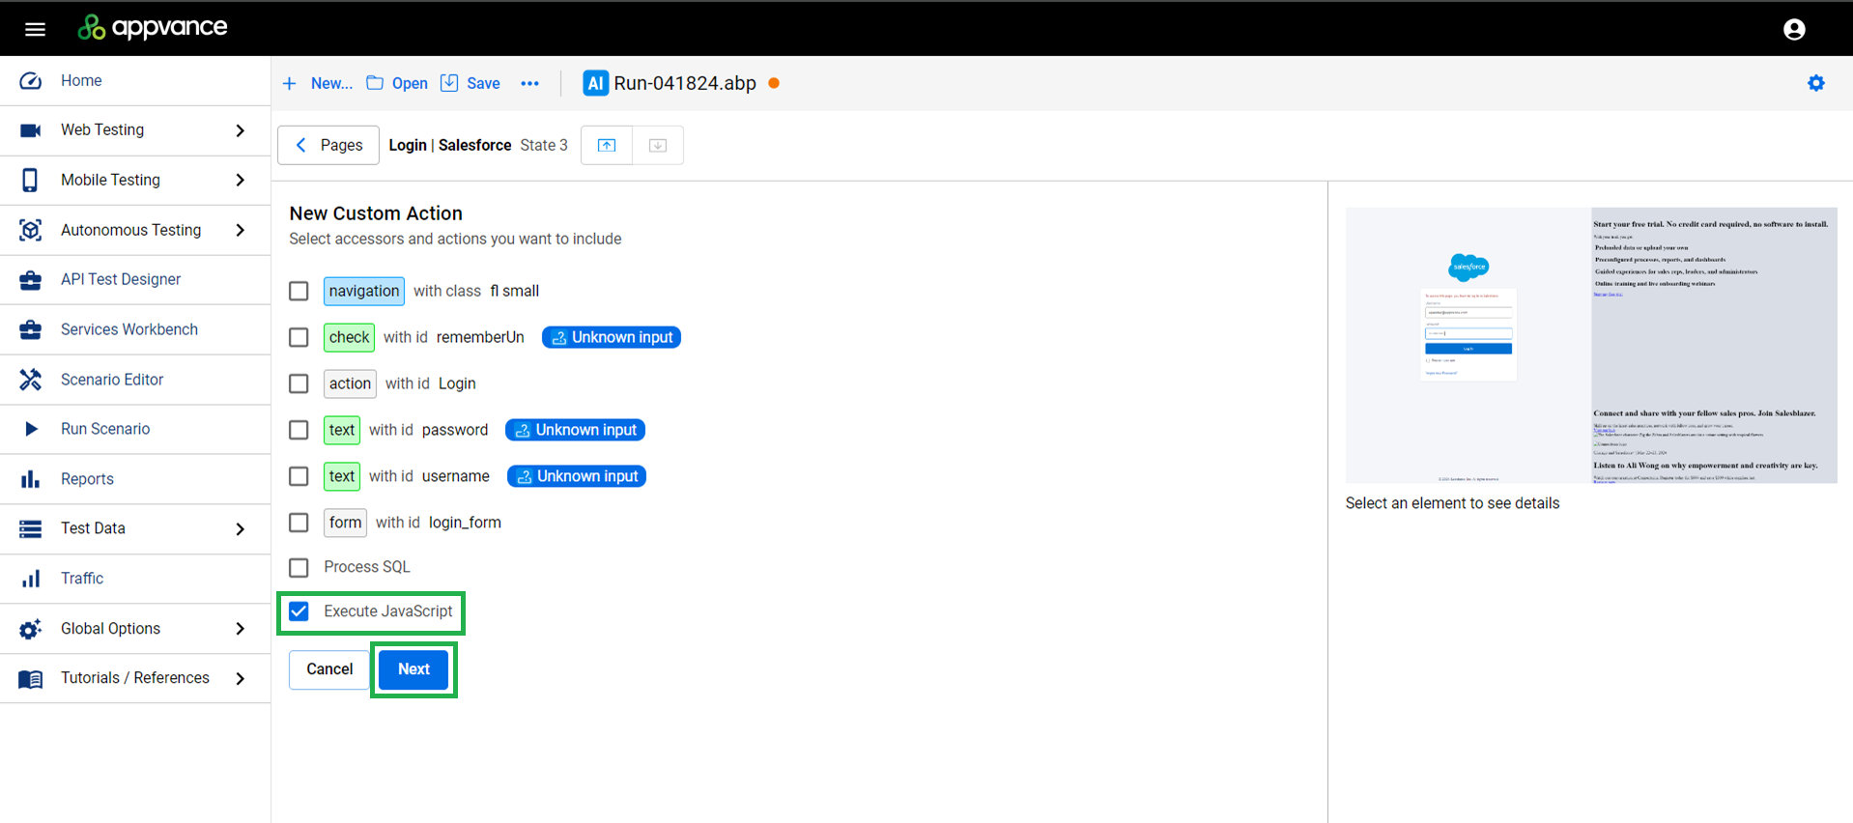Click the Autonomous Testing icon
Viewport: 1853px width, 823px height.
click(x=31, y=230)
